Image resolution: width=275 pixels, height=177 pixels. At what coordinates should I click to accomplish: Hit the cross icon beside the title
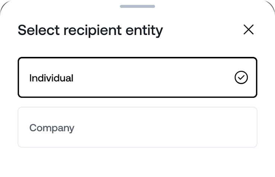[x=248, y=30]
